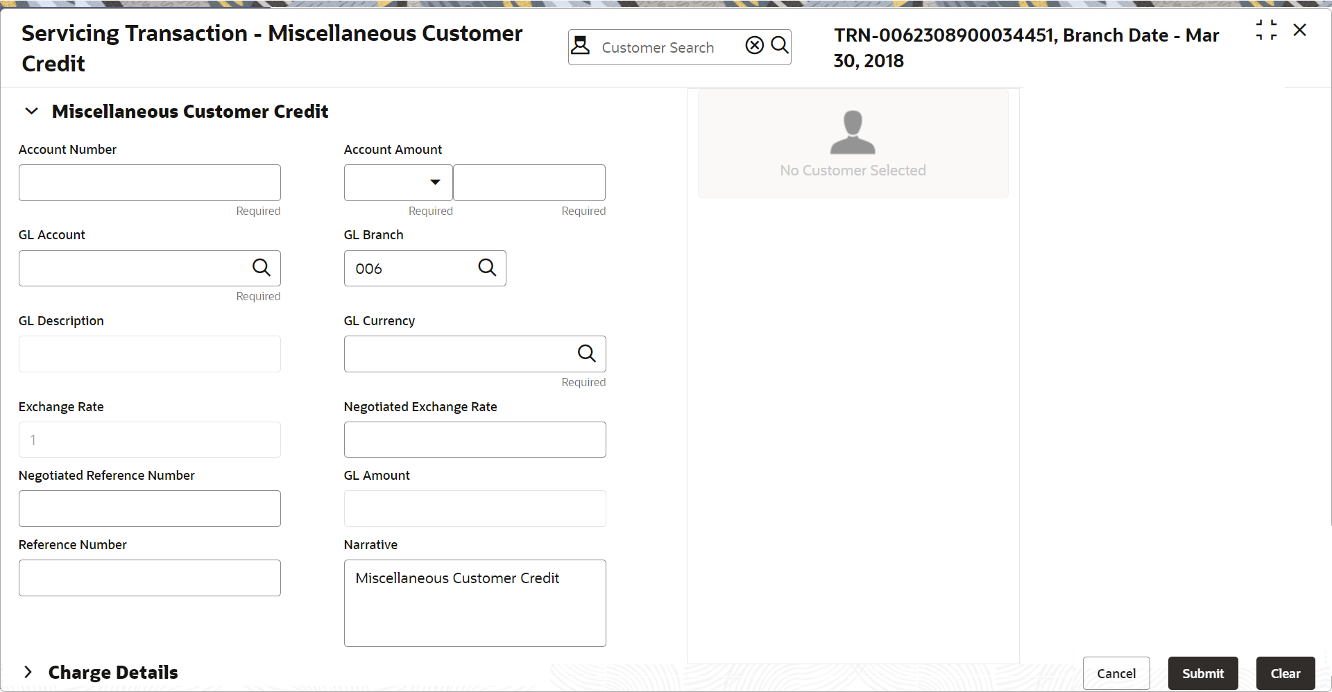The image size is (1332, 692).
Task: Click the customer profile icon in search box
Action: [581, 46]
